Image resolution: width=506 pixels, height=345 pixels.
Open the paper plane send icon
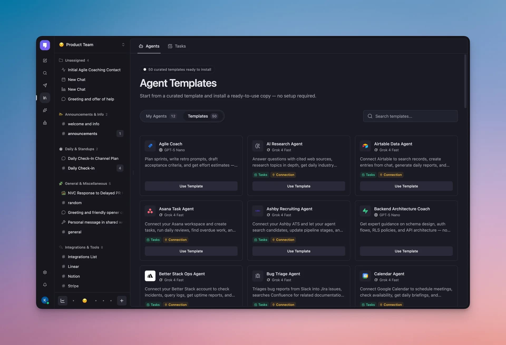click(x=45, y=85)
